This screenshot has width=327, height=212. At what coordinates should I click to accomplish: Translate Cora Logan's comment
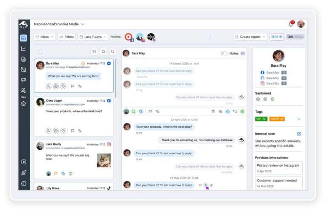[80, 131]
